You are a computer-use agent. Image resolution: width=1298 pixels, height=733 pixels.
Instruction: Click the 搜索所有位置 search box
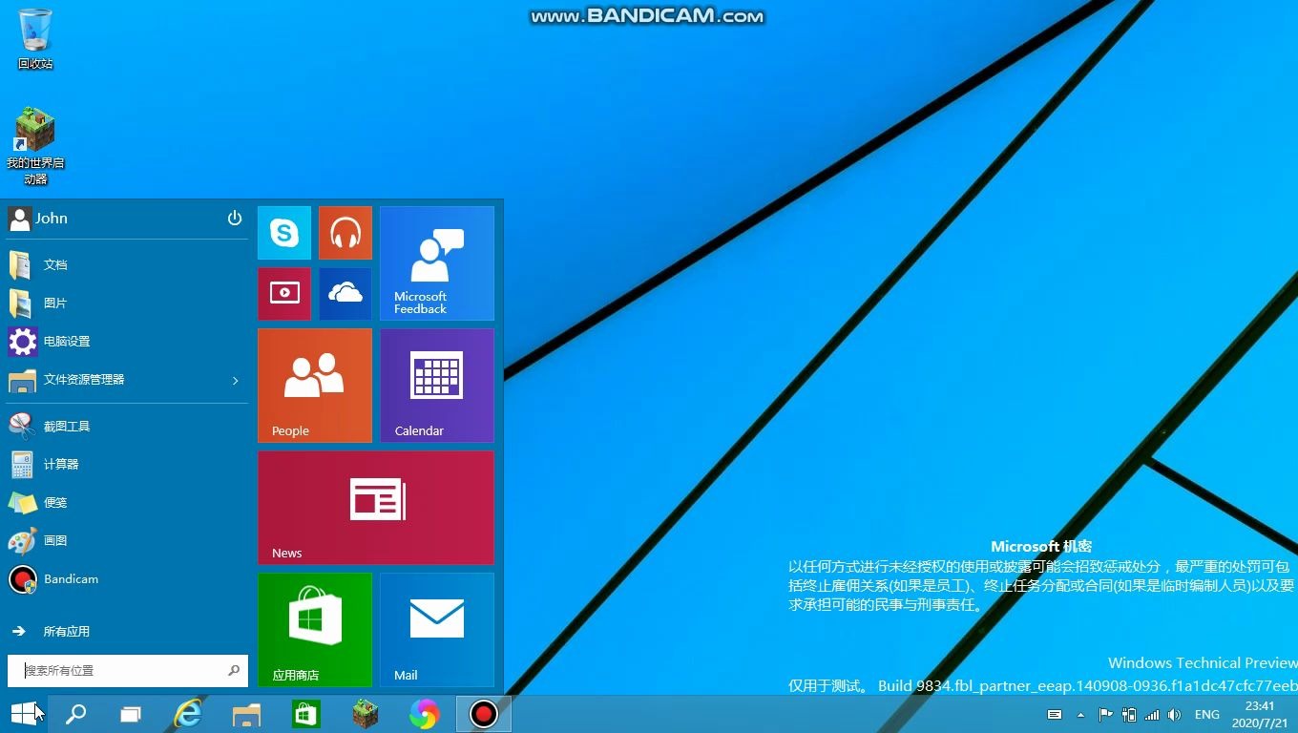(x=115, y=670)
